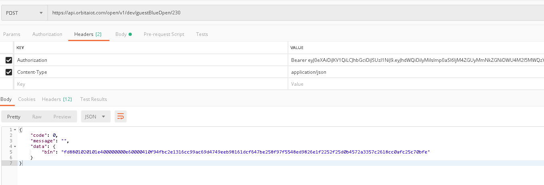
Task: Select the Pretty response view
Action: (14, 116)
